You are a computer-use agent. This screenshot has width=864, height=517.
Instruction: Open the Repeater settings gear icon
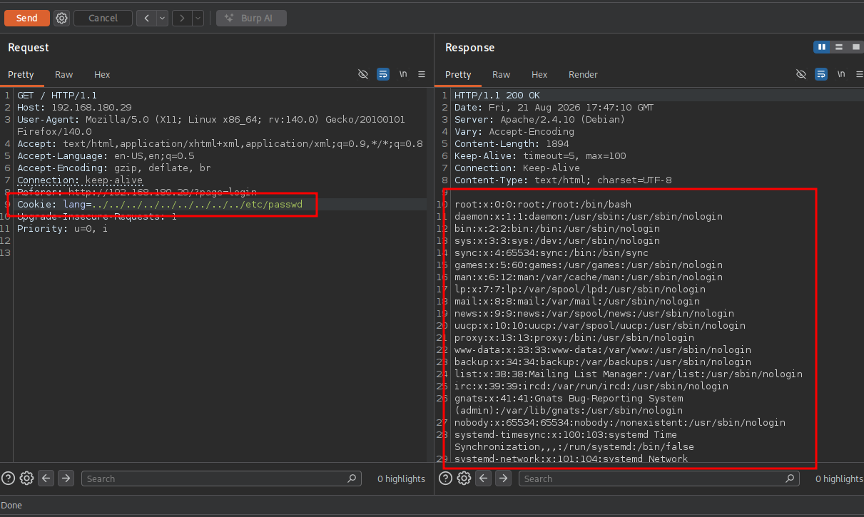[x=62, y=18]
